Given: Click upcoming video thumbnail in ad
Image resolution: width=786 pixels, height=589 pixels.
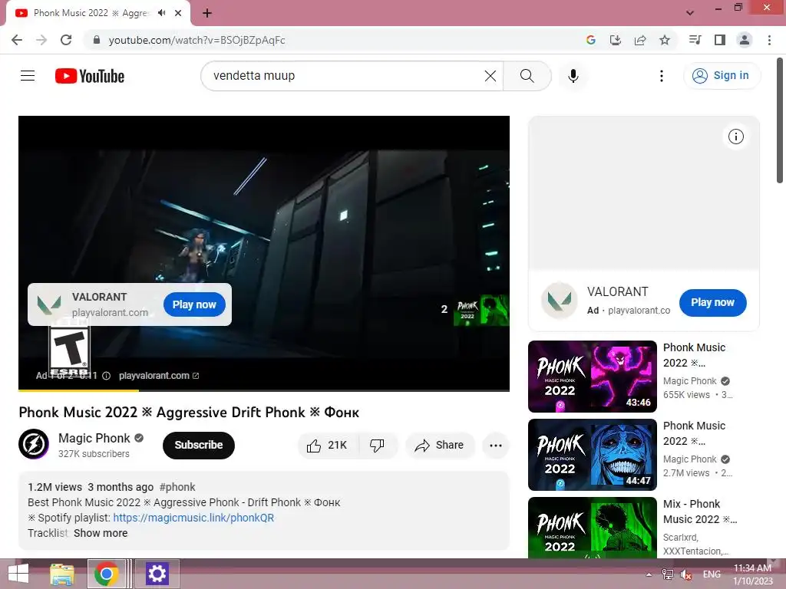Looking at the screenshot, I should pyautogui.click(x=481, y=310).
